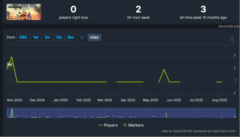Click the 'Aug 2025' x-axis label
This screenshot has width=240, height=137.
(x=219, y=100)
